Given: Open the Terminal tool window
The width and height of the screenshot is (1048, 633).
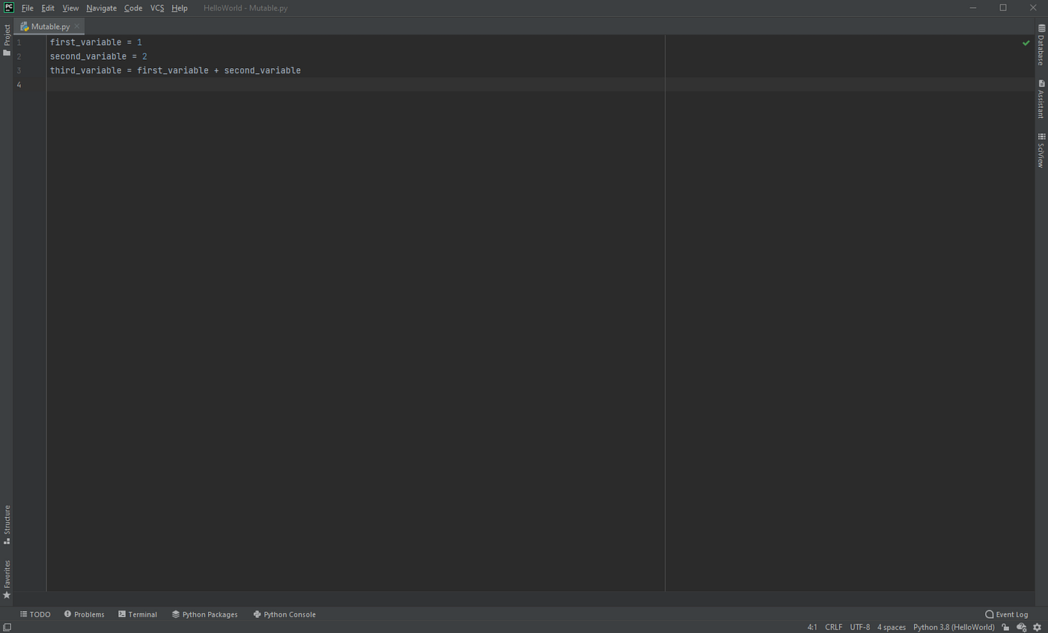Looking at the screenshot, I should click(x=138, y=614).
